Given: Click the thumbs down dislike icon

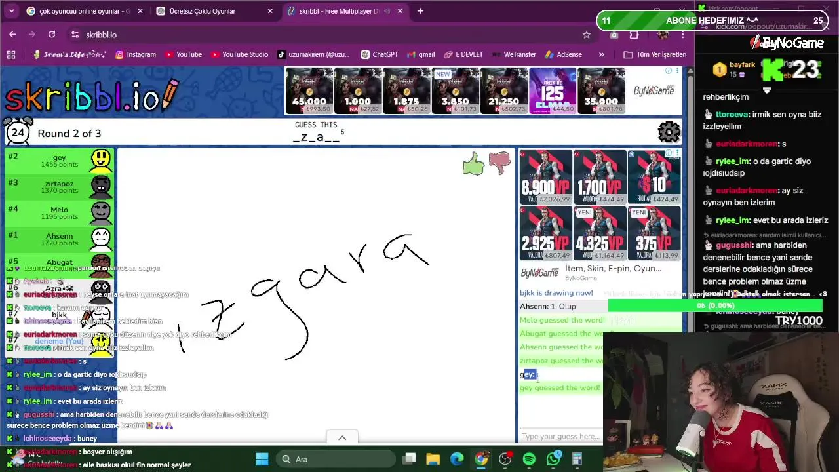Looking at the screenshot, I should (499, 163).
